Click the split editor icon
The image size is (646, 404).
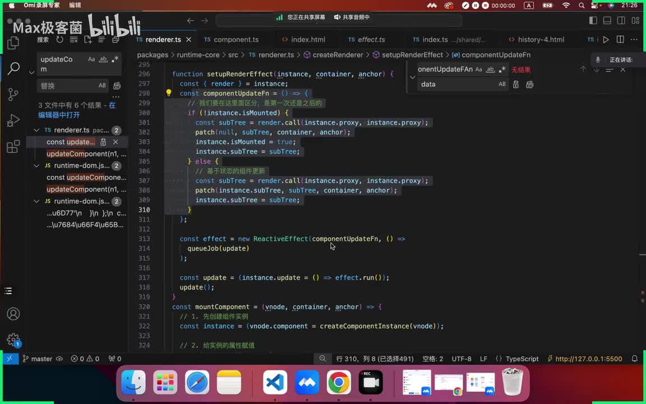point(620,40)
